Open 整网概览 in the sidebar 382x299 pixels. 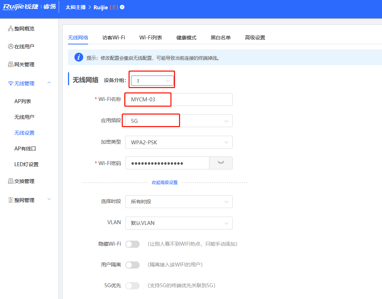pyautogui.click(x=24, y=29)
